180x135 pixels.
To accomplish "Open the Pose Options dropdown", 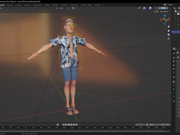I will coord(165,12).
